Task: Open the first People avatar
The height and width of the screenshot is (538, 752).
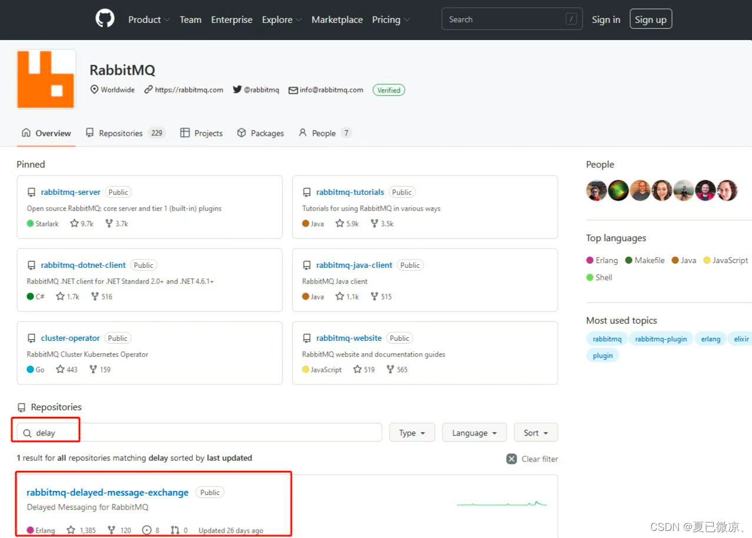Action: [x=597, y=190]
